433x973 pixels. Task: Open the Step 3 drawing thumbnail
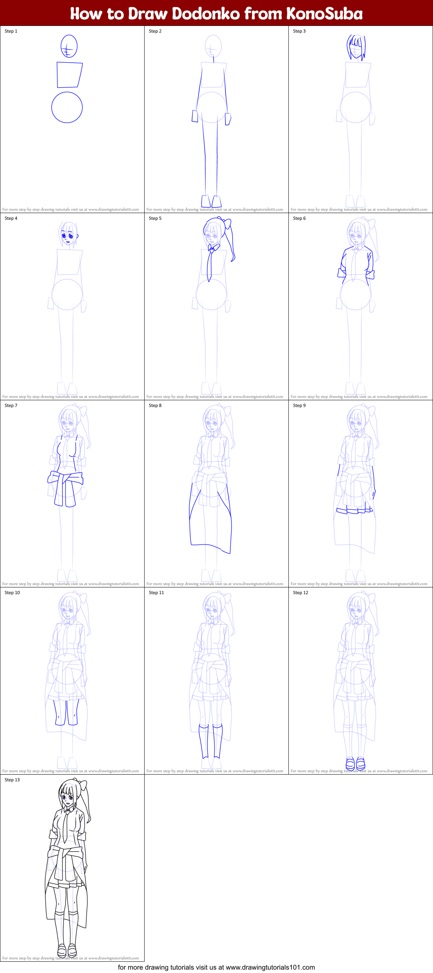[x=361, y=119]
